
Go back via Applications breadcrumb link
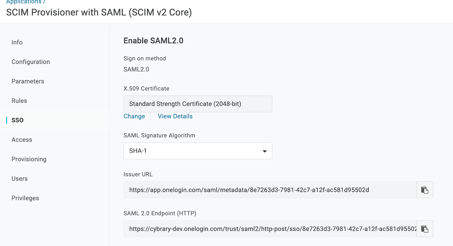[x=24, y=2]
